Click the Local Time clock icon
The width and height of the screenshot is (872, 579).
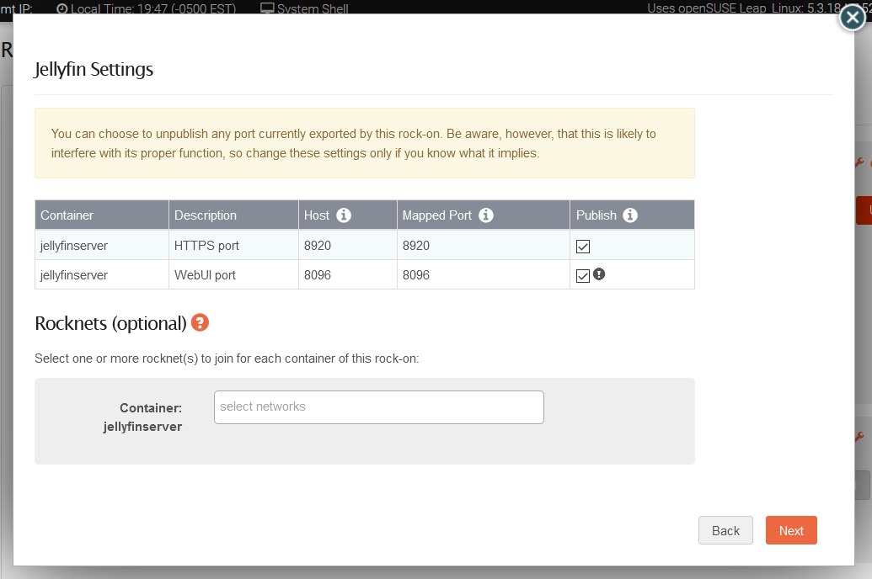[62, 9]
